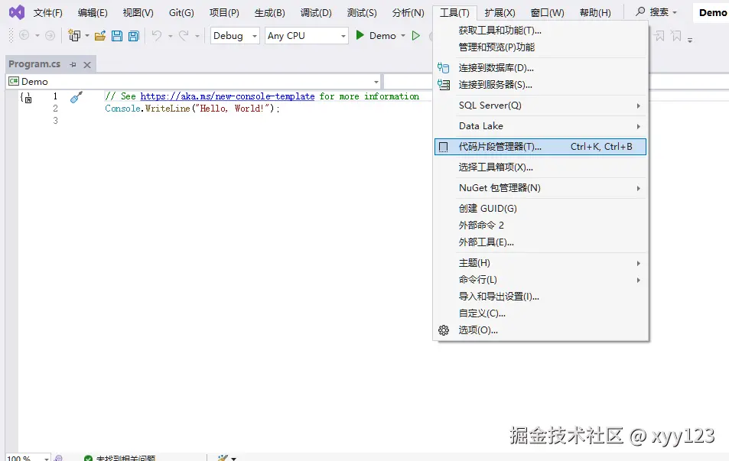The image size is (729, 461).
Task: Click the navigate backward arrow icon
Action: pyautogui.click(x=24, y=35)
